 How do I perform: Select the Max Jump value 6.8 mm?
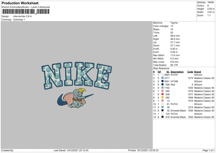click(x=174, y=62)
